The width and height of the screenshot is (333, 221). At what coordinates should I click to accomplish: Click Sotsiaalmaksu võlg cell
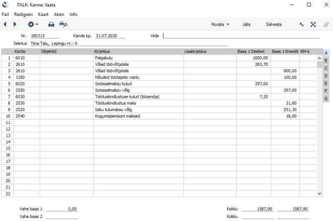click(x=139, y=90)
